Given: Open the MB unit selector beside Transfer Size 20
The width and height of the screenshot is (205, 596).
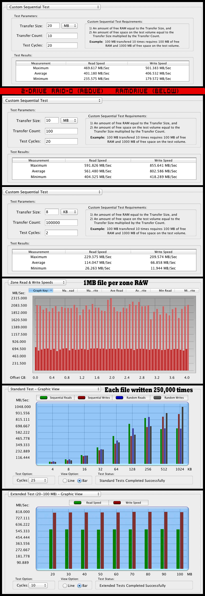Looking at the screenshot, I should pyautogui.click(x=69, y=26).
